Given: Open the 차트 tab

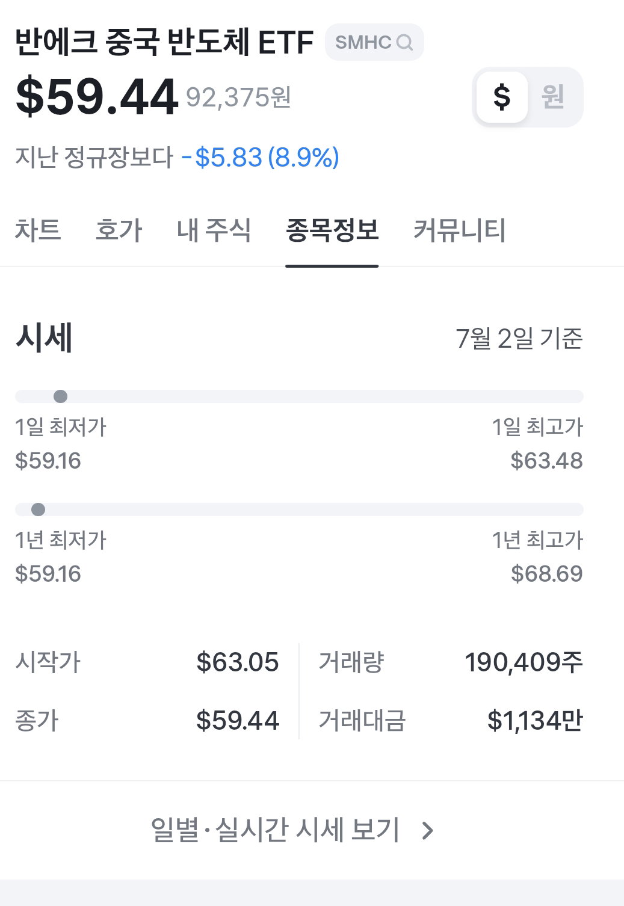Looking at the screenshot, I should (x=38, y=230).
